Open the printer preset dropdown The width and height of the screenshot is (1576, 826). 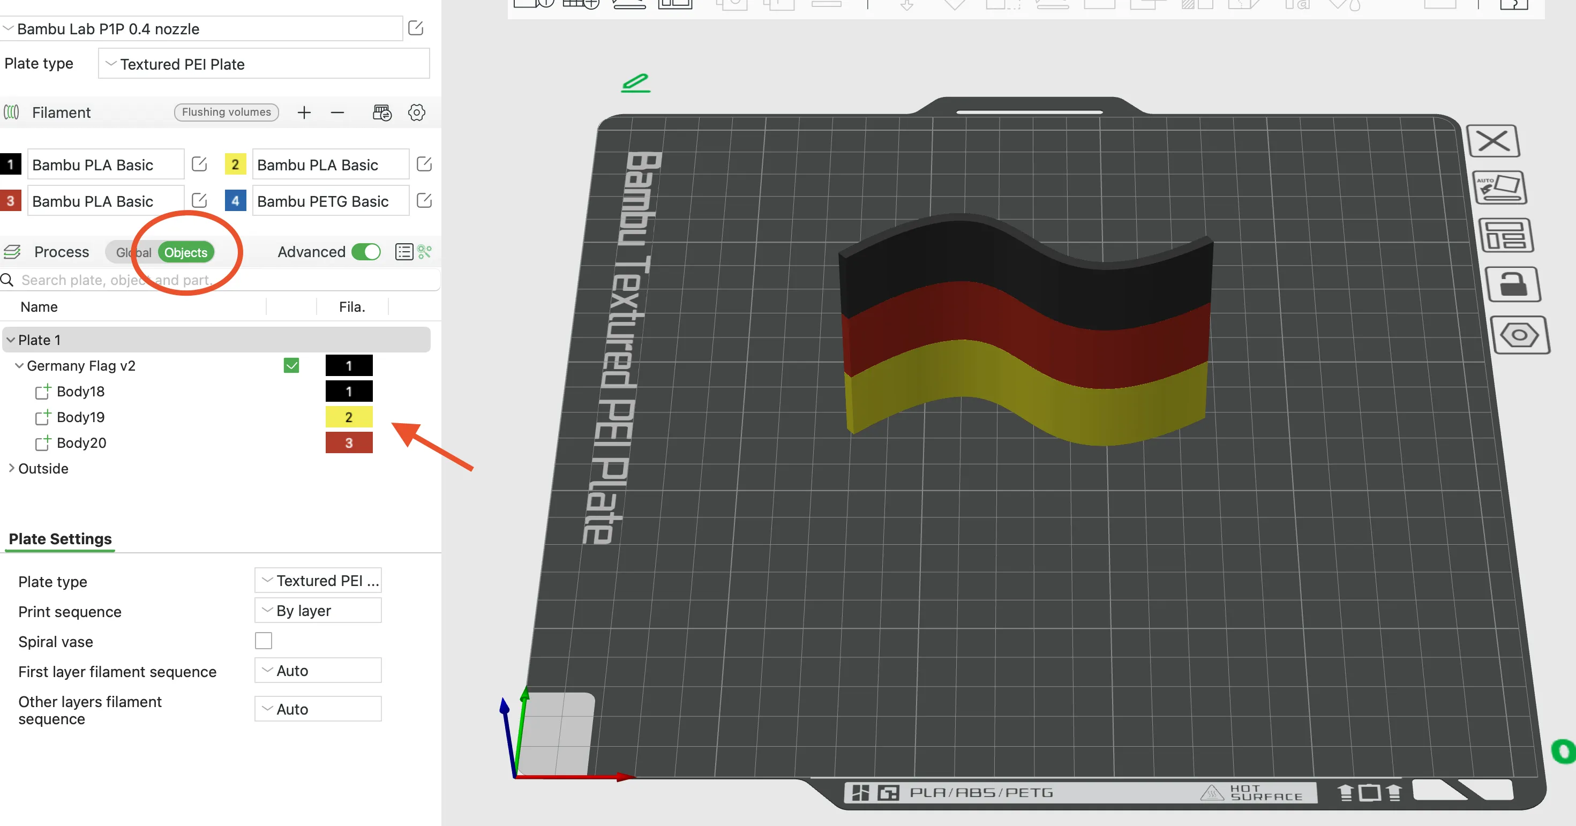tap(201, 29)
